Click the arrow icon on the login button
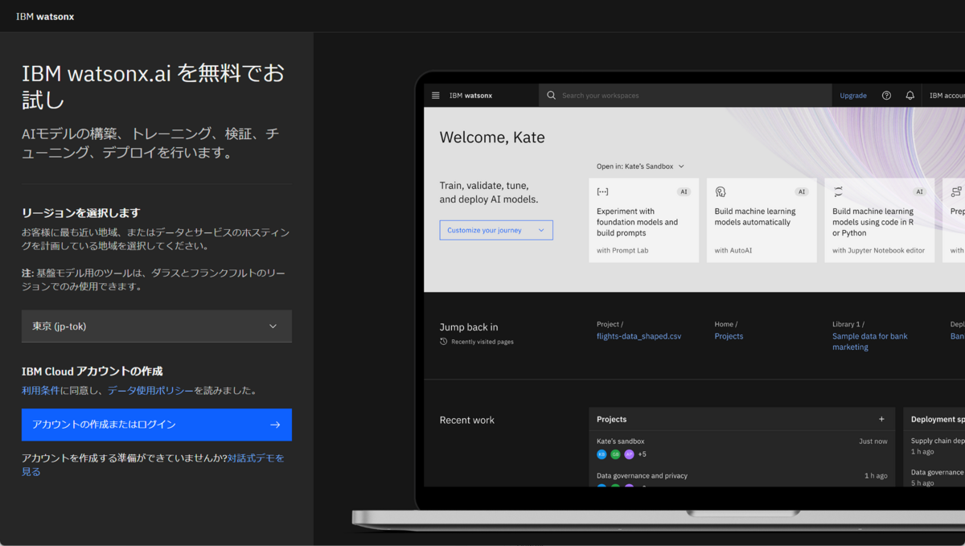965x546 pixels. click(x=275, y=425)
